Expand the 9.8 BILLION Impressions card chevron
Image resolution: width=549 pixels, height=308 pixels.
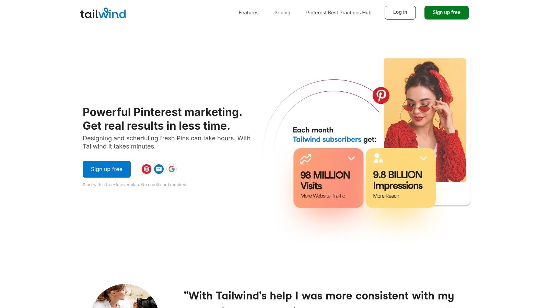click(x=423, y=158)
